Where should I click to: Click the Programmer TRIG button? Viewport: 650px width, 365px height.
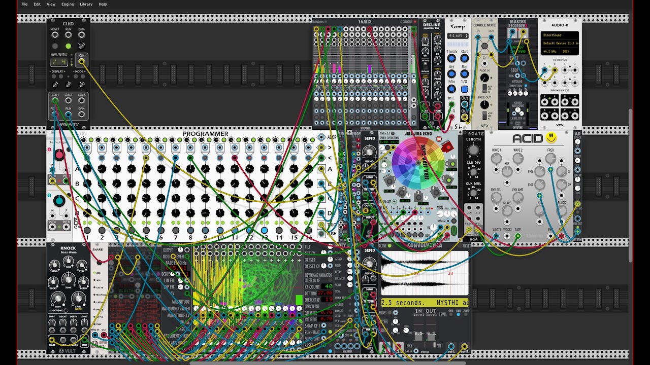[321, 224]
